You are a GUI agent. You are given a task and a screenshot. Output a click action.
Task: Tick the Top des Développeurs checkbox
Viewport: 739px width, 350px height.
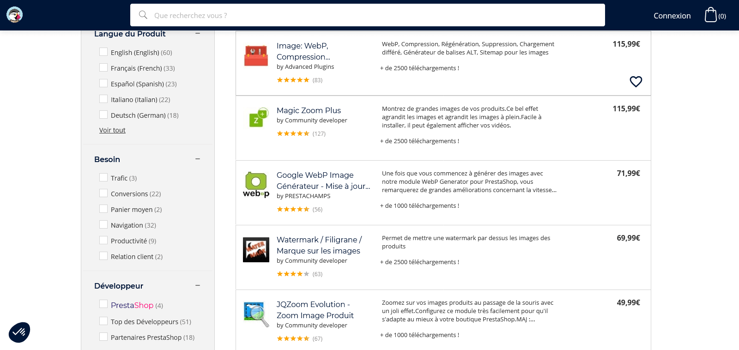(103, 321)
